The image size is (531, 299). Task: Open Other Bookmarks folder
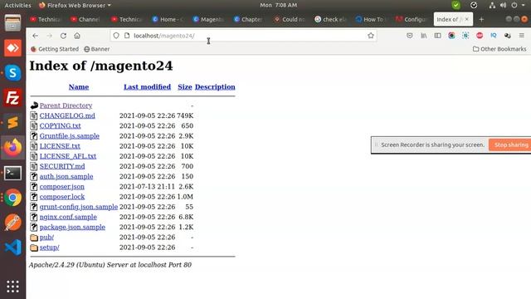pyautogui.click(x=499, y=49)
